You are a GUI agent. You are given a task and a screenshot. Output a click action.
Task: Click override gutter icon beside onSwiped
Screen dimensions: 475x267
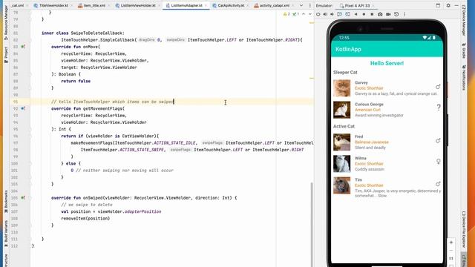click(x=23, y=198)
